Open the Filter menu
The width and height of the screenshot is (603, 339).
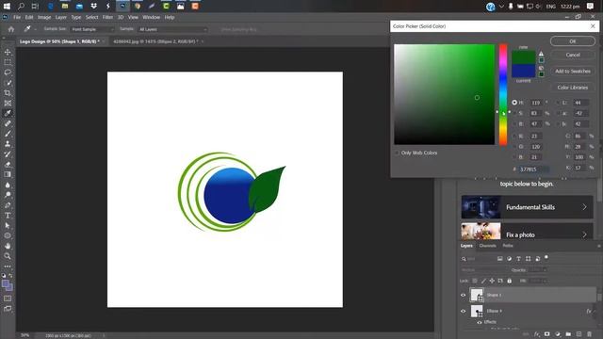(107, 17)
